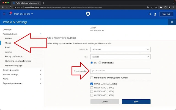Select Email in the sidebar
Image resolution: width=176 pixels, height=110 pixels.
point(7,48)
